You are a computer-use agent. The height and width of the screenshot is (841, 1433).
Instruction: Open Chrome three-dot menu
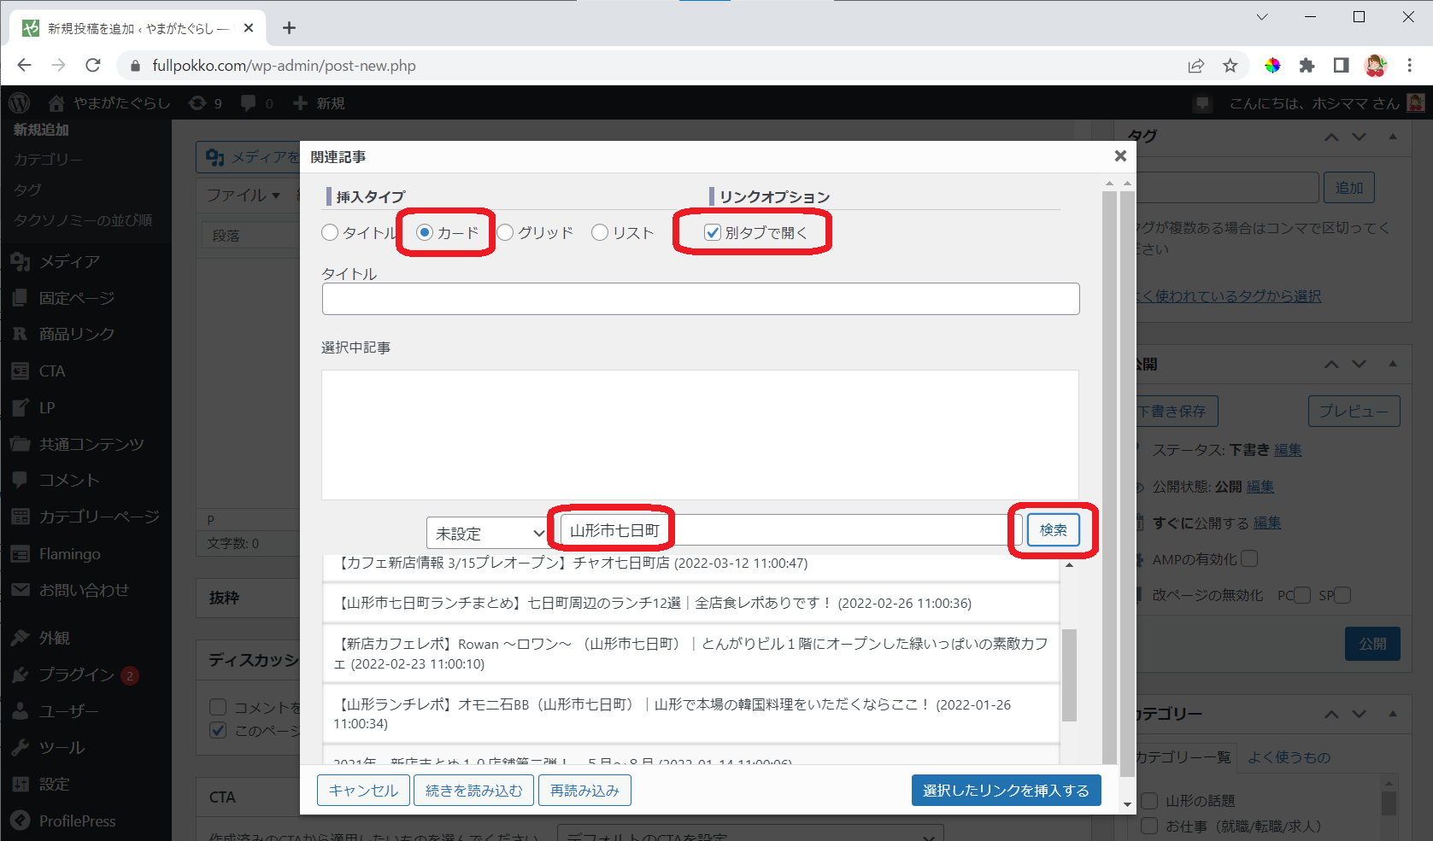point(1409,66)
